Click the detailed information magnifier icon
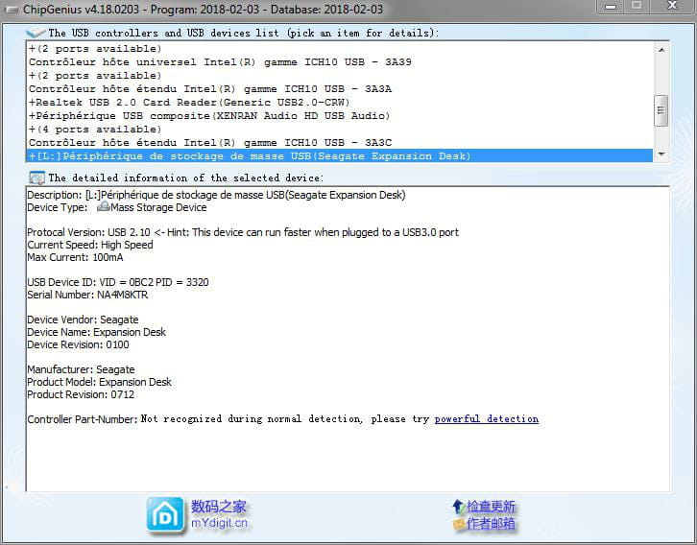This screenshot has width=697, height=545. click(36, 178)
